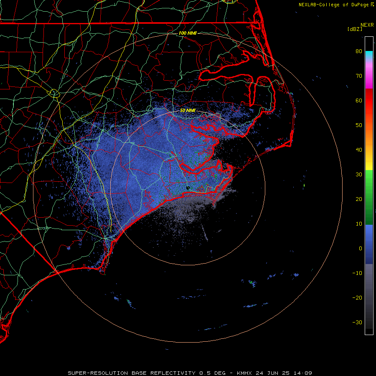Click the 50 value on the dBZ scale
376x376 pixels.
359,125
